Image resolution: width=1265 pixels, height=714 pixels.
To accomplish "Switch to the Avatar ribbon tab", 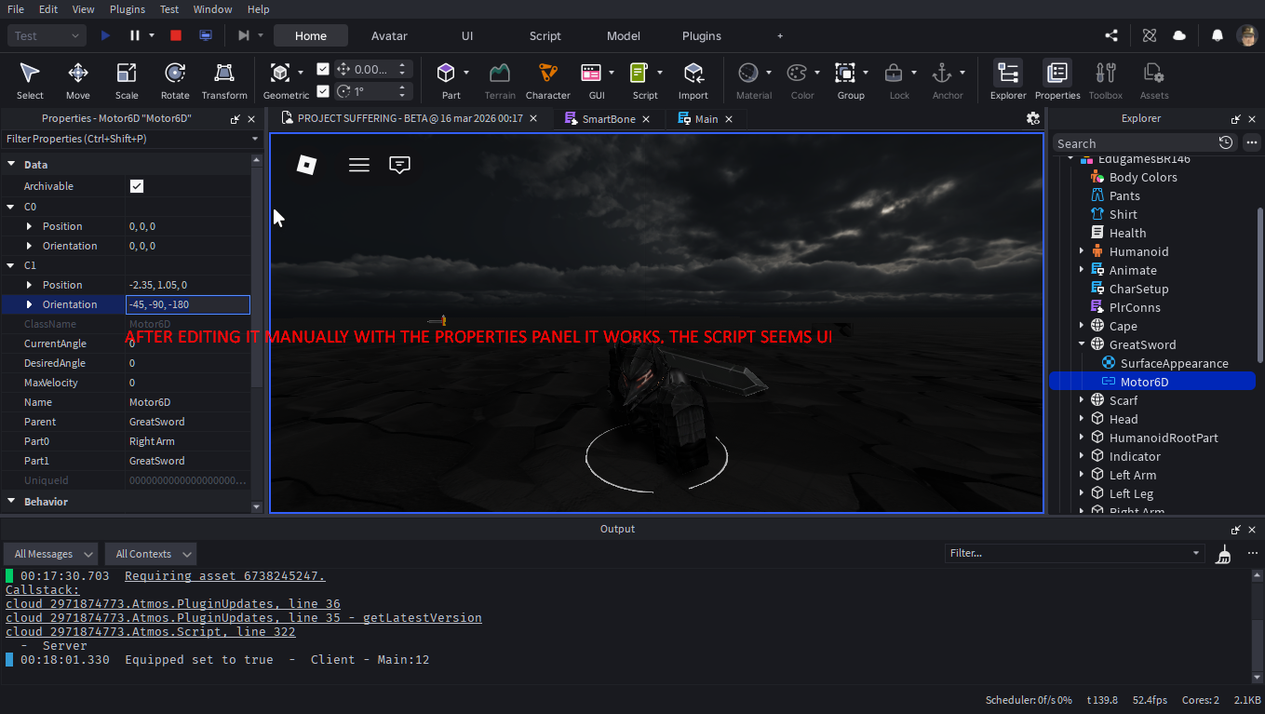I will click(389, 35).
